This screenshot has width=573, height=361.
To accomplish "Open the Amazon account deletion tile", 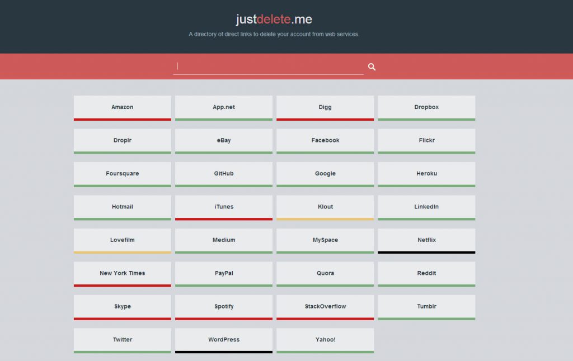I will click(x=122, y=107).
